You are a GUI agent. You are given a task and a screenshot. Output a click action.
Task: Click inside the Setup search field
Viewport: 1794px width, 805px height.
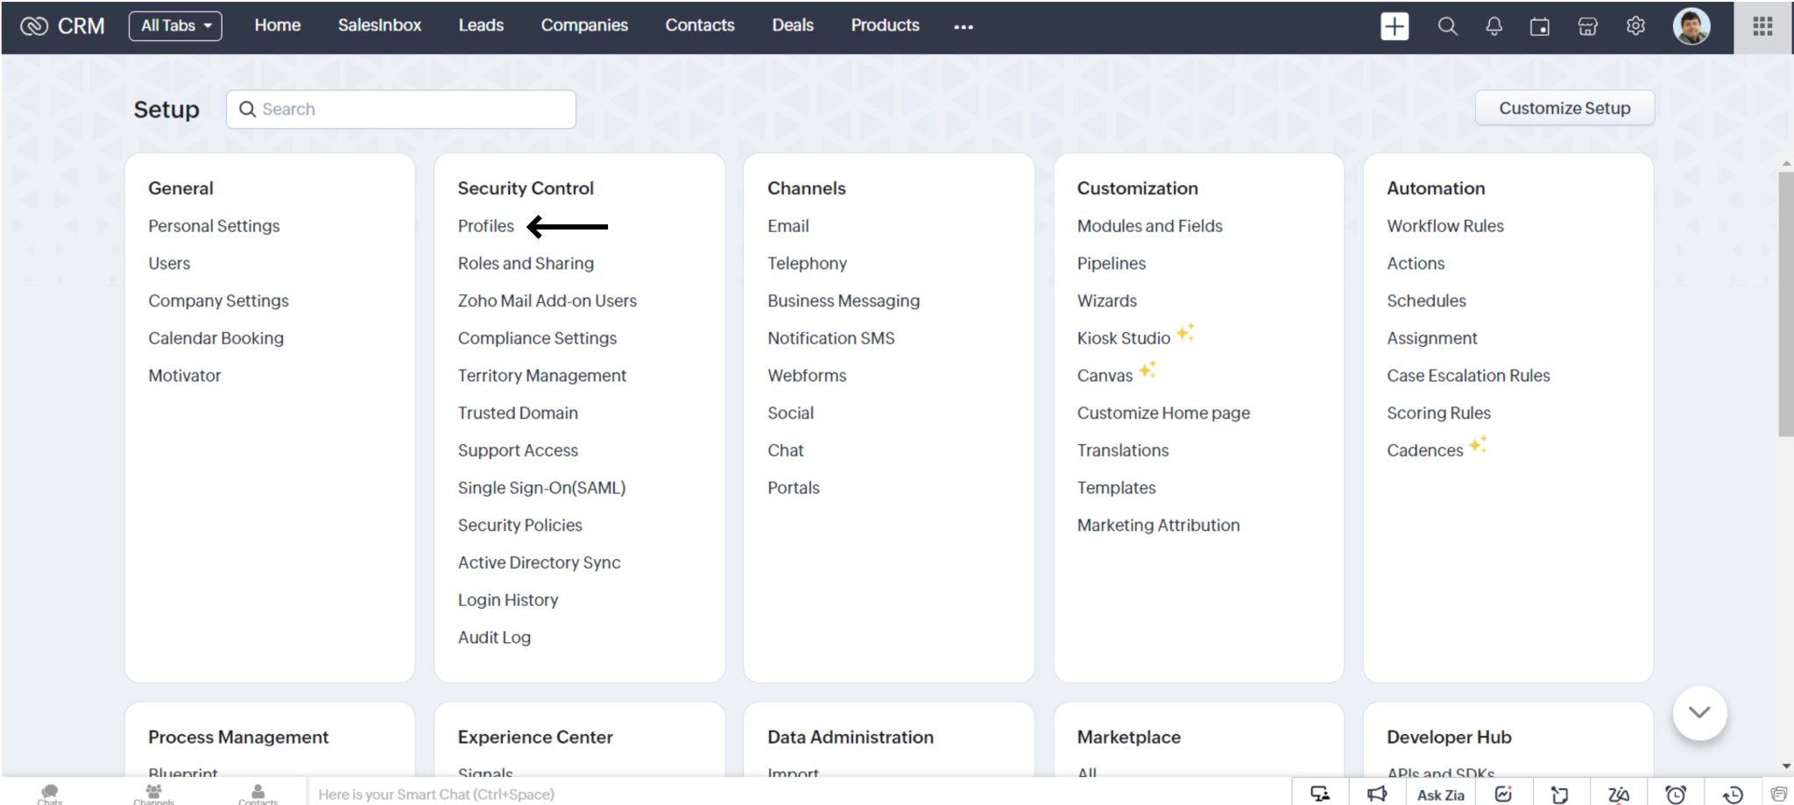[x=399, y=109]
